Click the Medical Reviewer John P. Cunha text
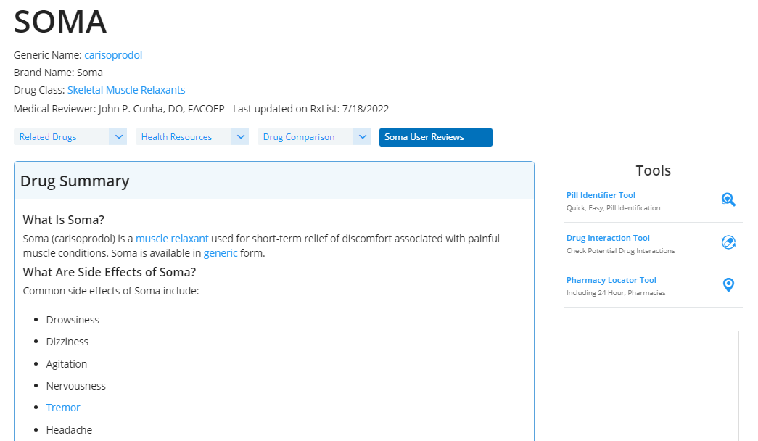This screenshot has height=441, width=758. click(x=119, y=109)
